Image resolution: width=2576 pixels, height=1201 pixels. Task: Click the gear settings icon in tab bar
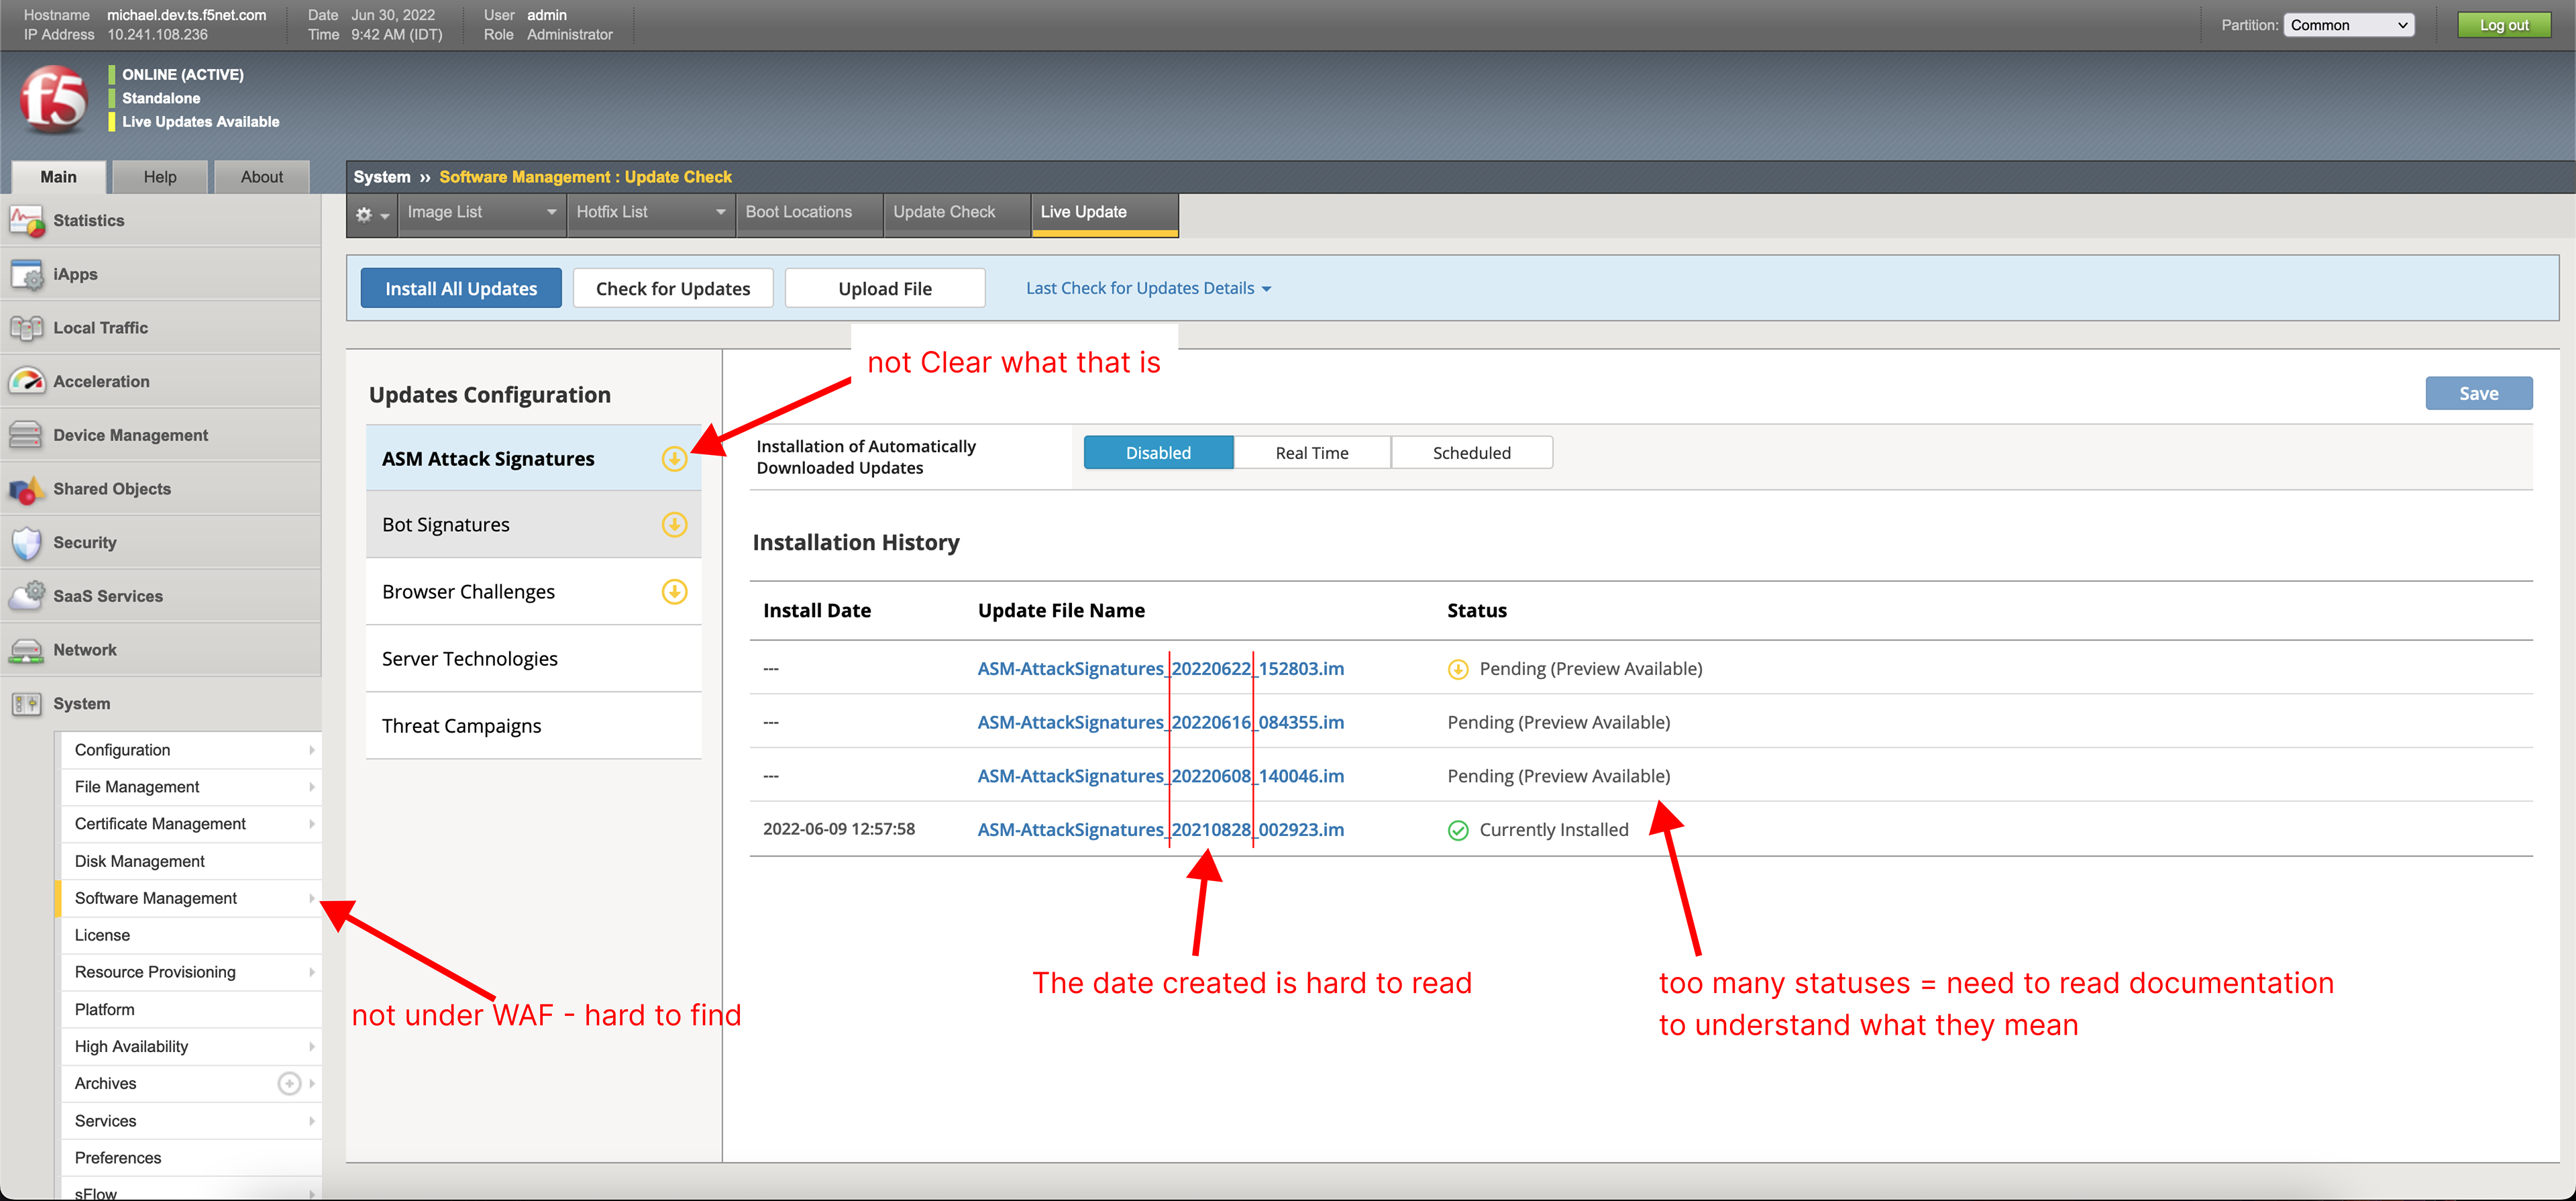pos(364,214)
